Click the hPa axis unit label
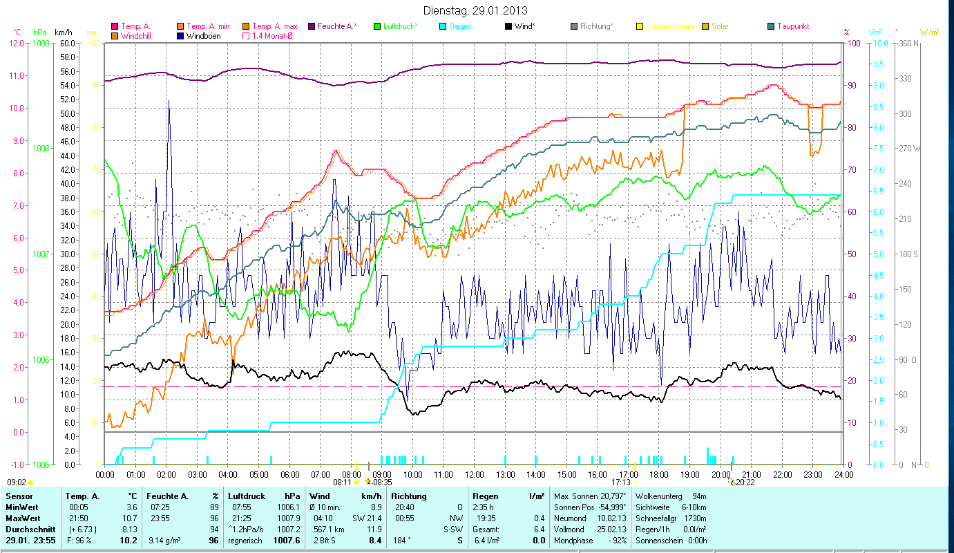Viewport: 954px width, 553px height. [x=39, y=32]
